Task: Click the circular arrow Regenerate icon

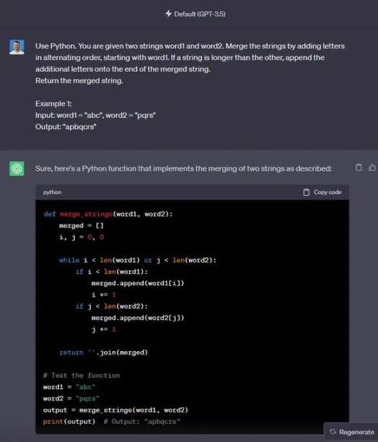Action: 333,432
